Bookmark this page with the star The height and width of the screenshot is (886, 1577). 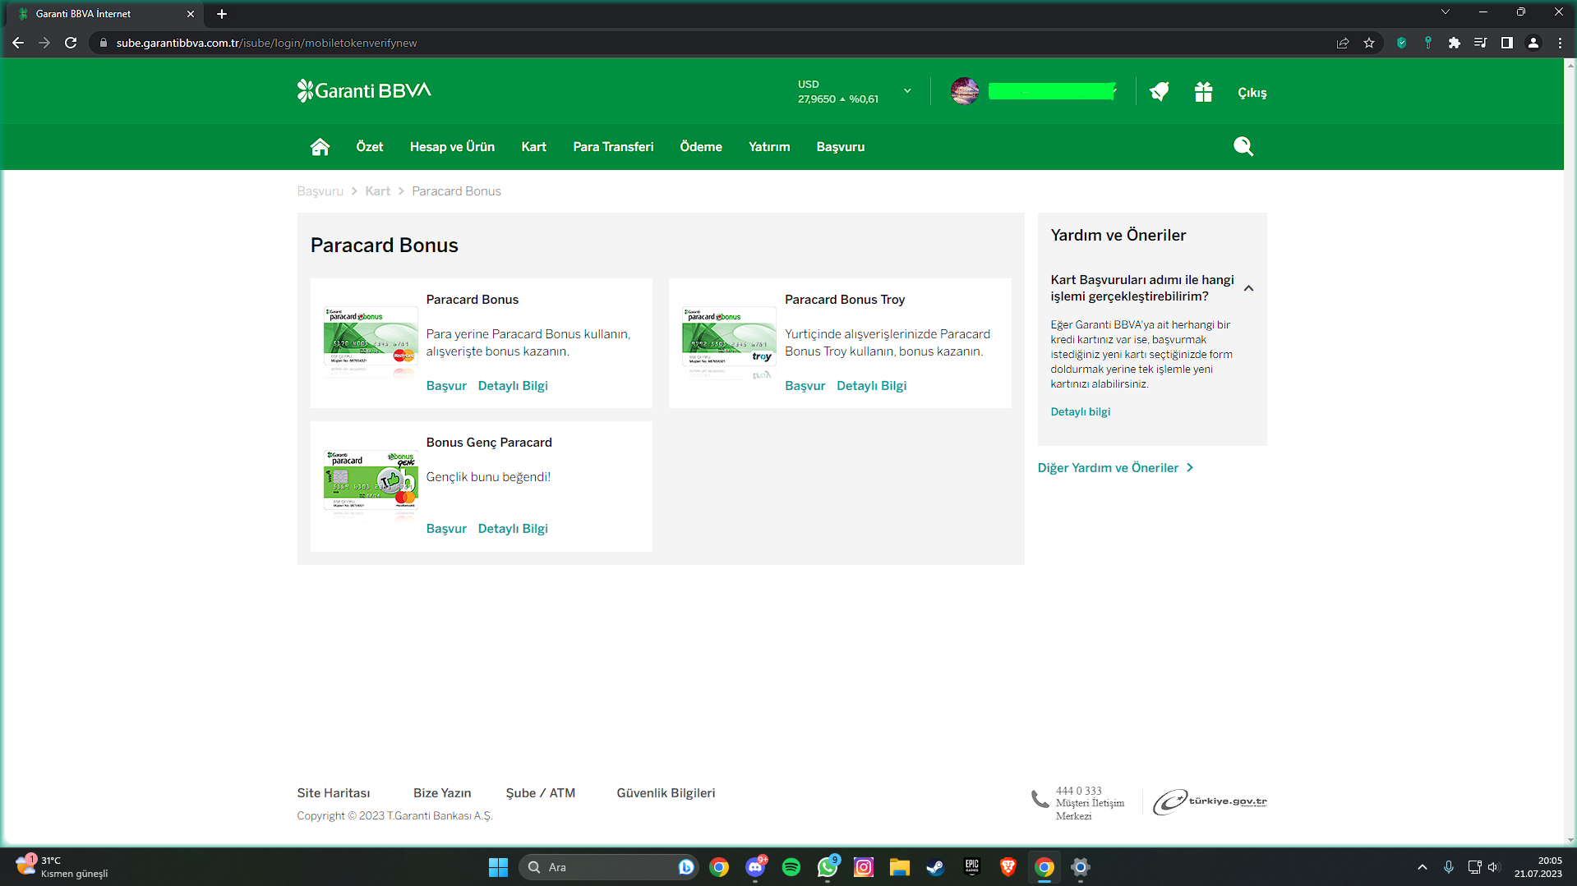point(1369,43)
